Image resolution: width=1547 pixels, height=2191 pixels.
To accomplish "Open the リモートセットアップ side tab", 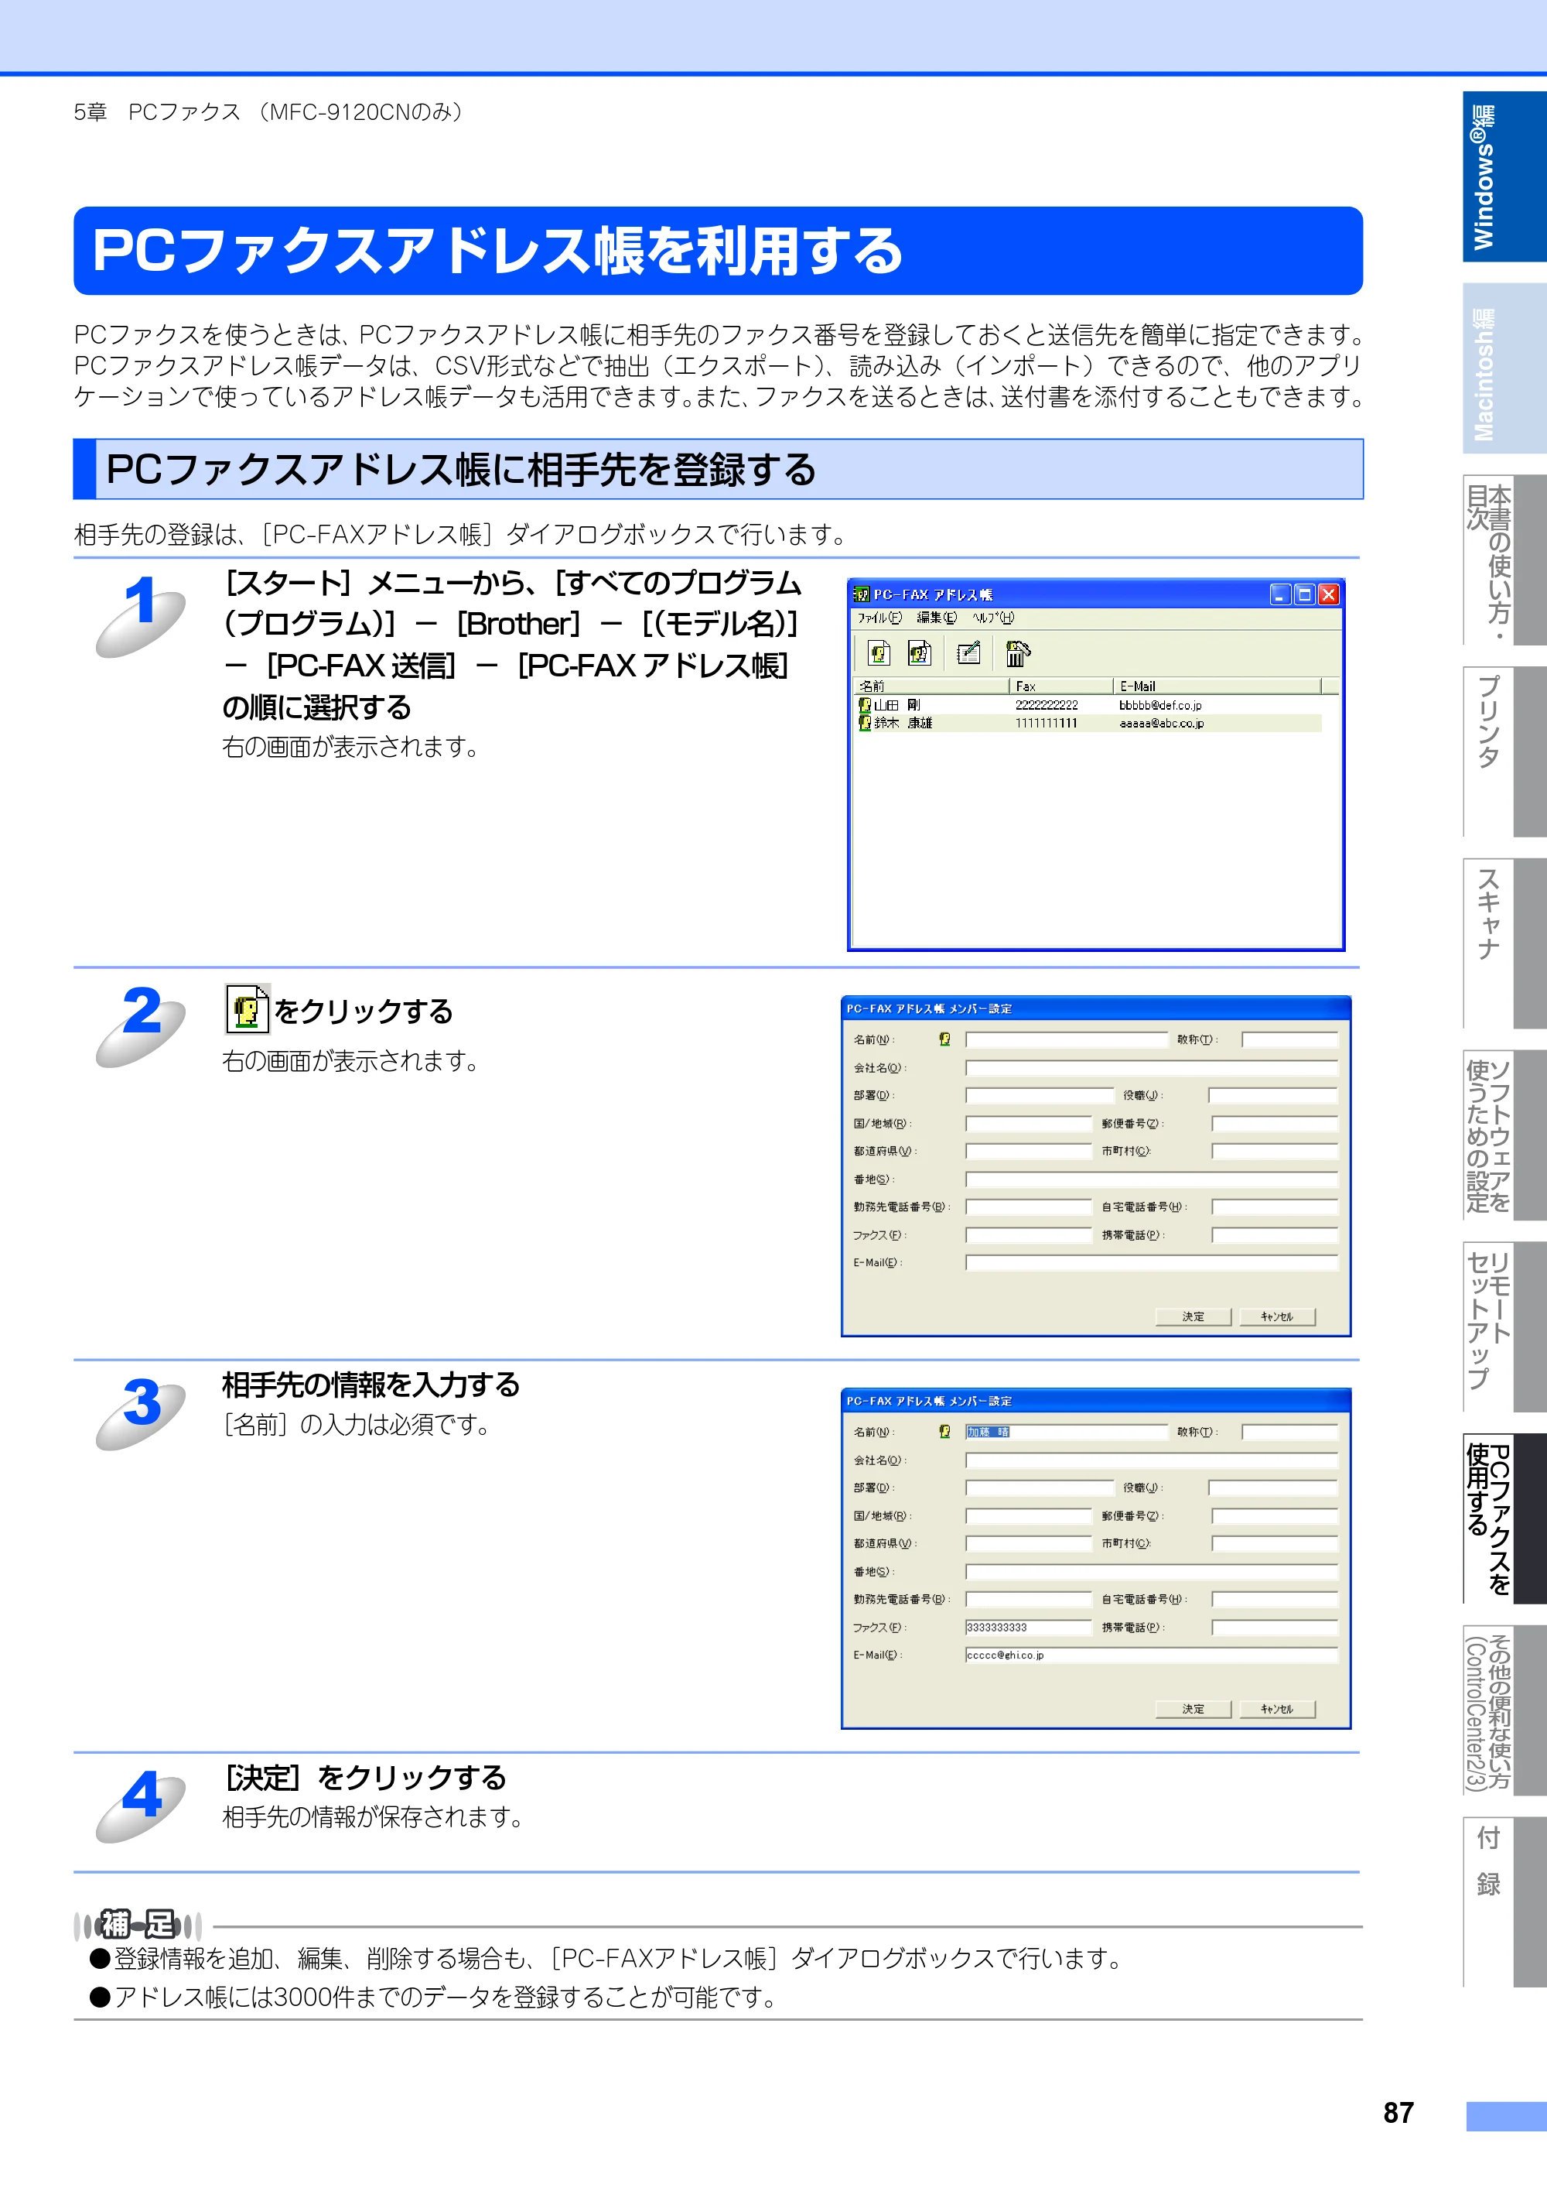I will [1504, 1327].
